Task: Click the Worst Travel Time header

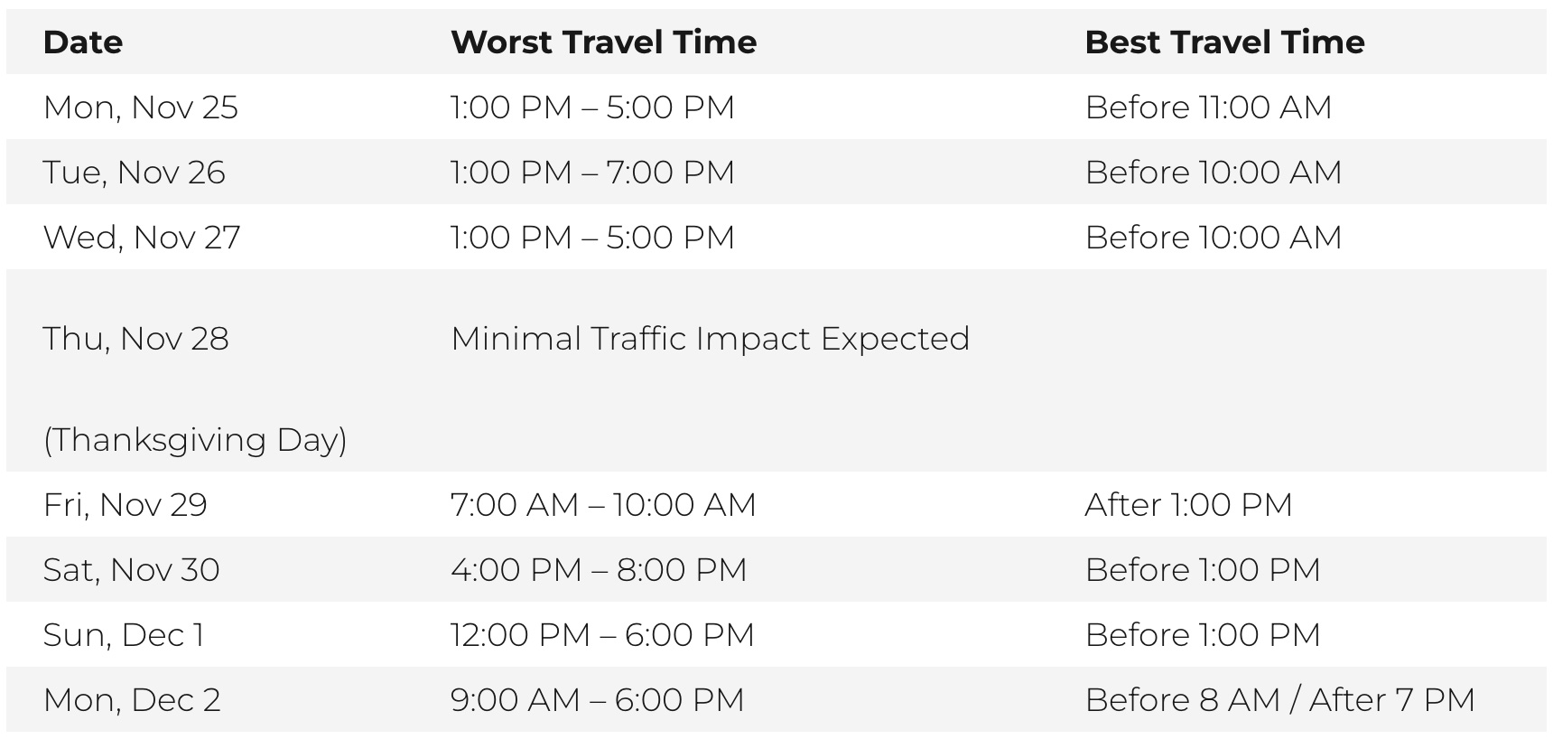Action: tap(603, 42)
